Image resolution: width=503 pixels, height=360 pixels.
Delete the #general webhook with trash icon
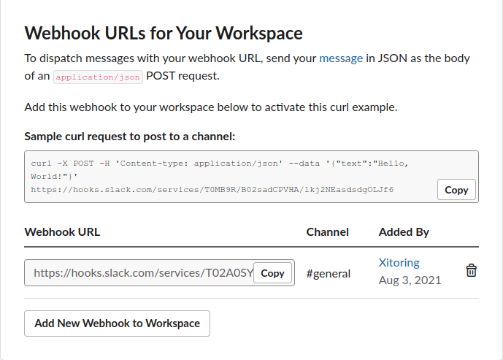(x=471, y=270)
